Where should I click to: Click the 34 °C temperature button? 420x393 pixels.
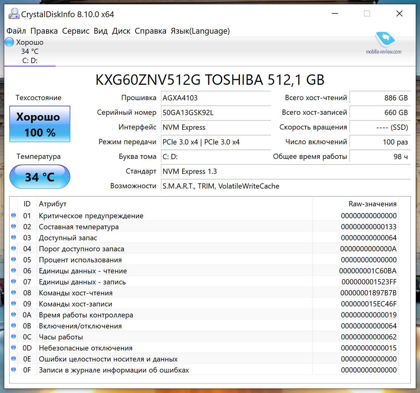(x=40, y=177)
